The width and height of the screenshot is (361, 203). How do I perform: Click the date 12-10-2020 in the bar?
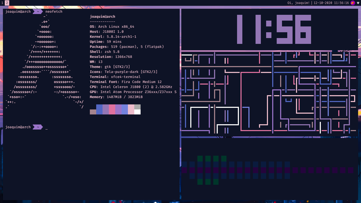[x=323, y=3]
